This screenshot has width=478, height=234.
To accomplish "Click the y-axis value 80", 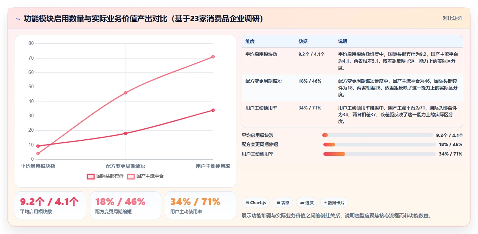I will pyautogui.click(x=31, y=43).
